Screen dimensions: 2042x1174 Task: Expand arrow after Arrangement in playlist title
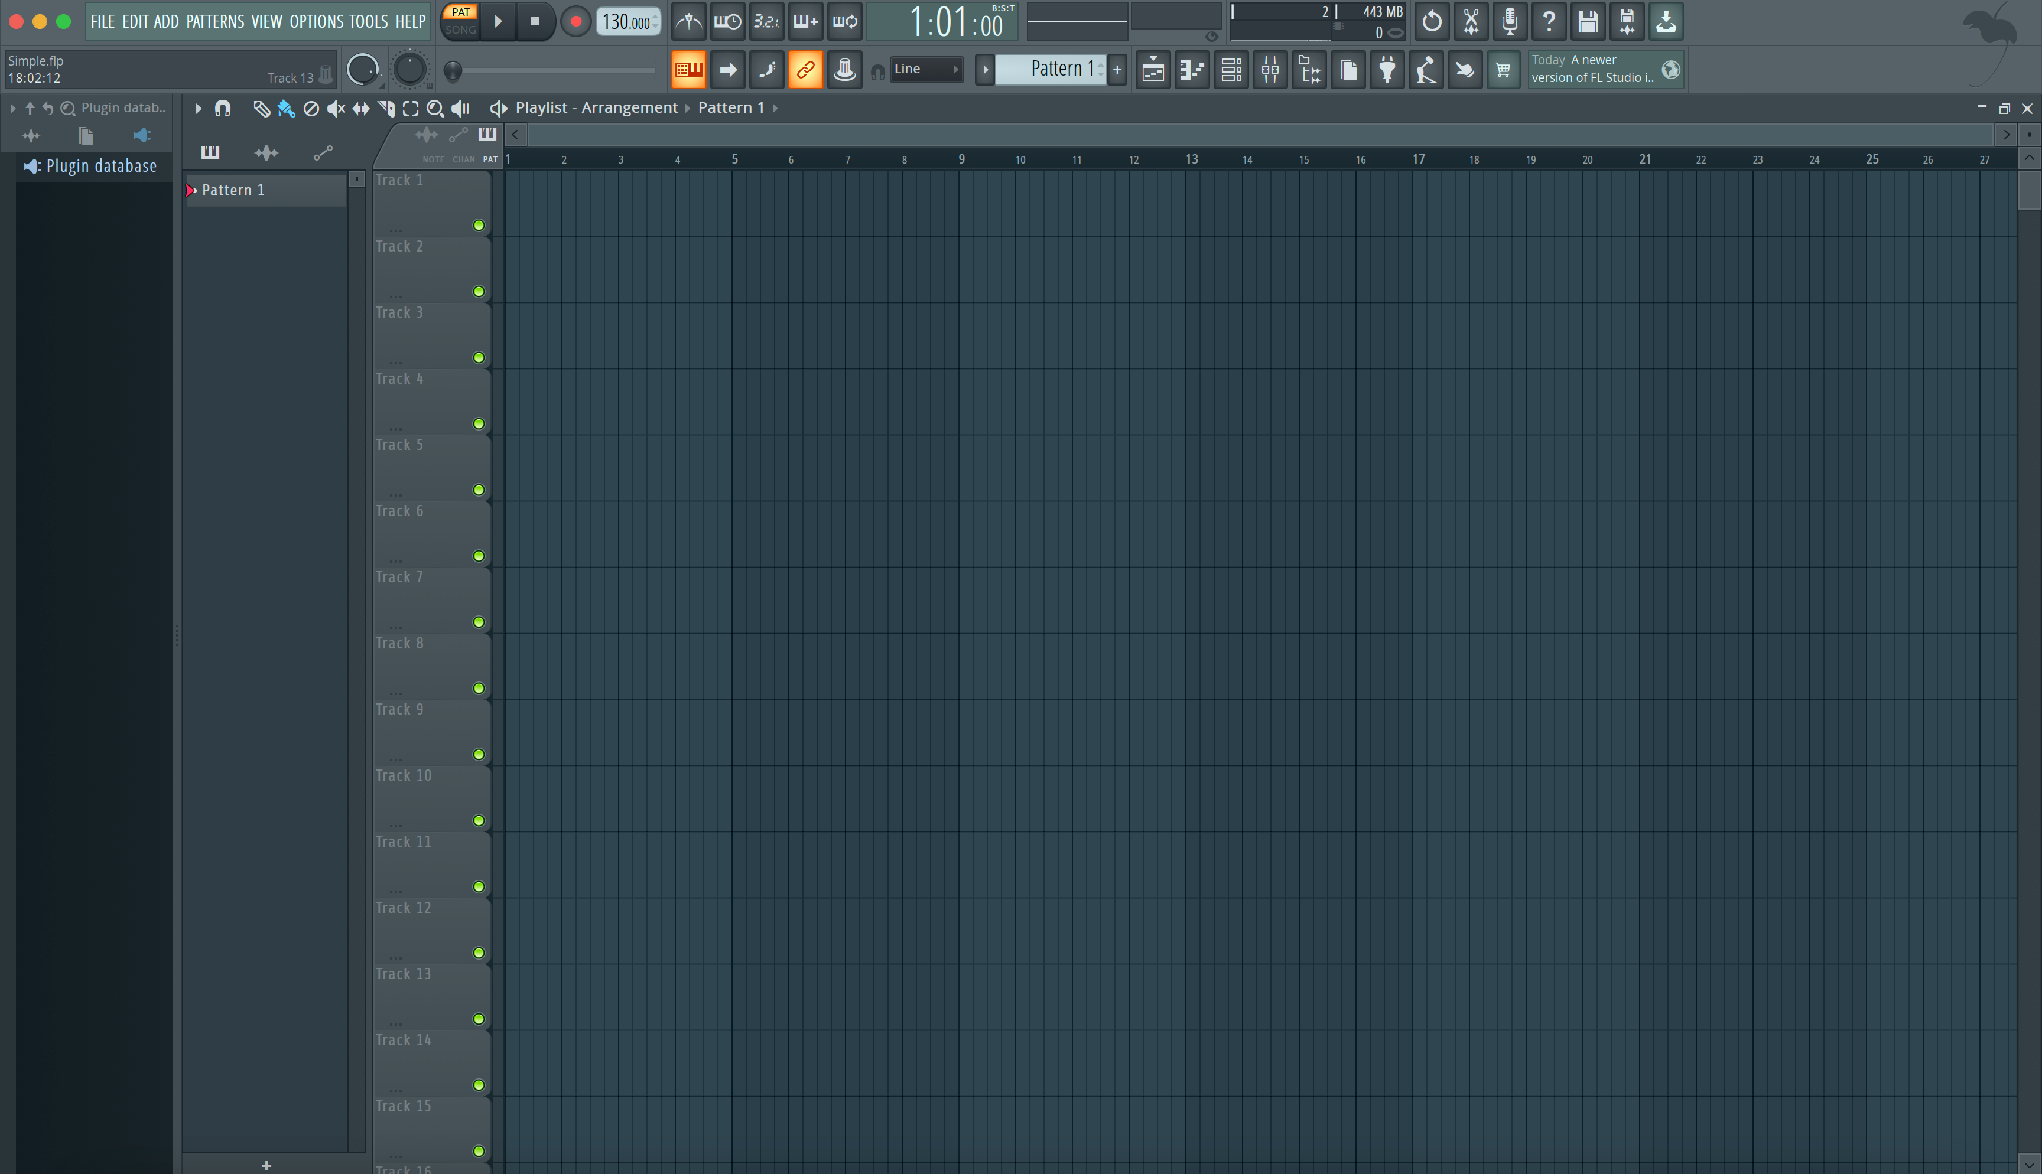point(688,108)
